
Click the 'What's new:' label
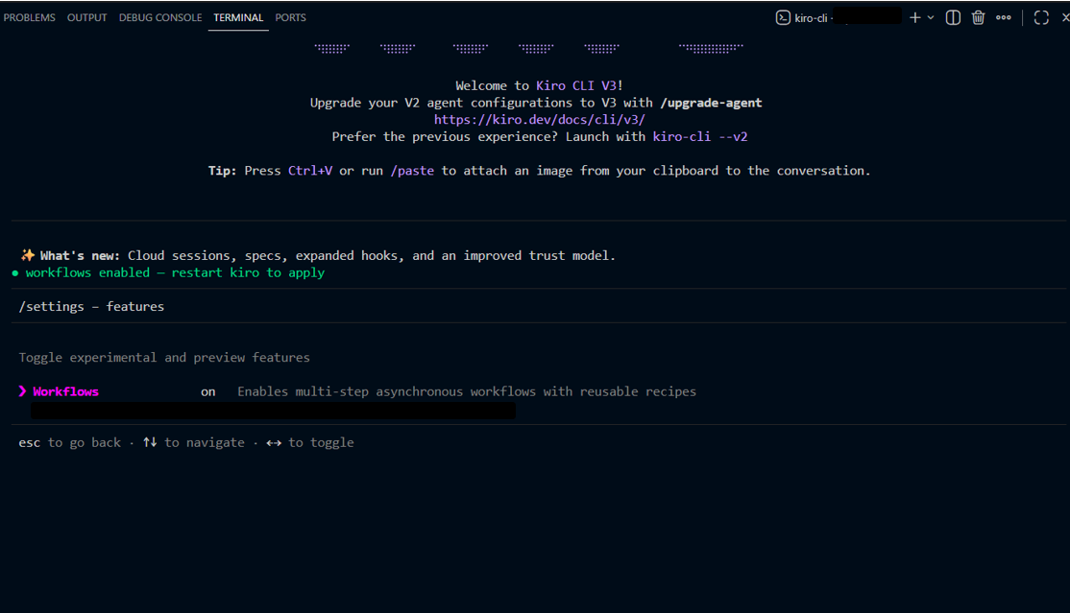click(x=80, y=256)
